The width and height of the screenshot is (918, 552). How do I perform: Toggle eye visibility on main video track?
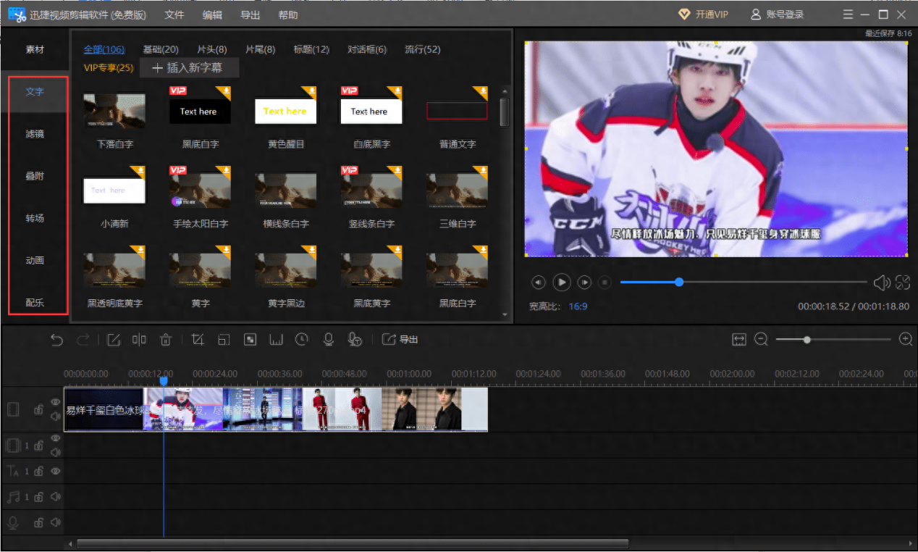click(x=56, y=403)
